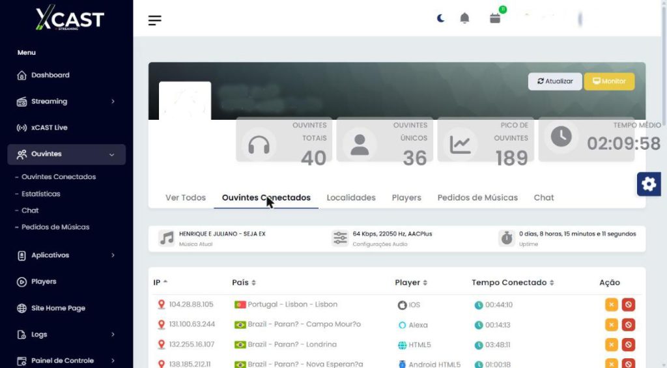Screen dimensions: 667x368
Task: Disconnect listener 132.255.16.107 with orange X
Action: (611, 345)
